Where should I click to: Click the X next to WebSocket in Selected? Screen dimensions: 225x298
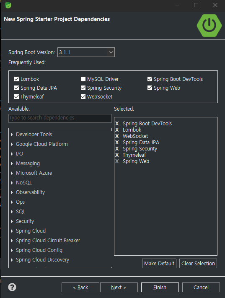point(117,136)
